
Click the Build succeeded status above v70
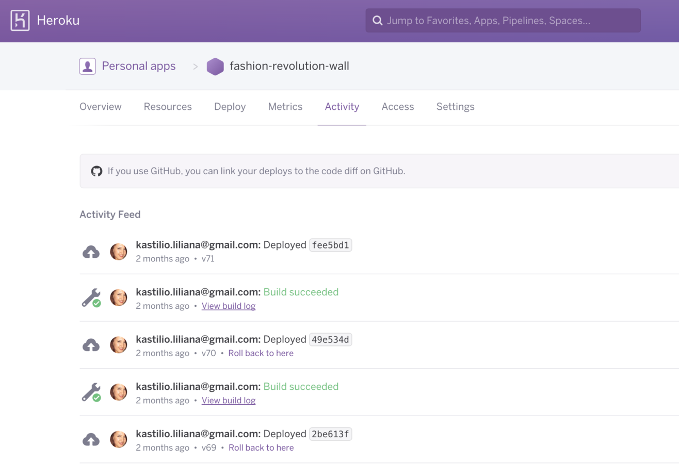click(301, 292)
